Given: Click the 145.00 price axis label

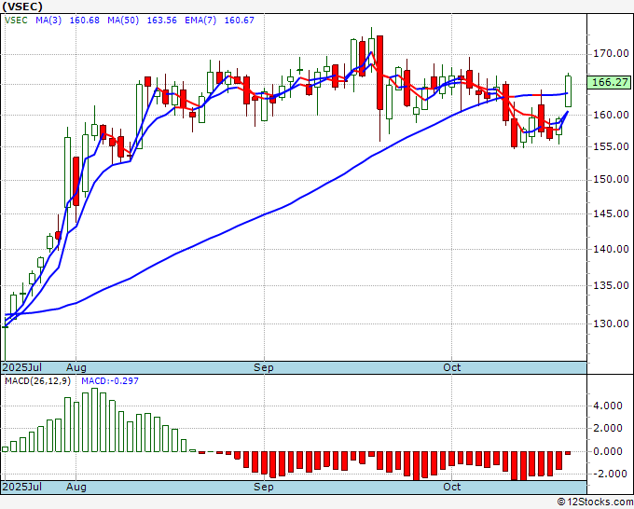Looking at the screenshot, I should pos(611,213).
